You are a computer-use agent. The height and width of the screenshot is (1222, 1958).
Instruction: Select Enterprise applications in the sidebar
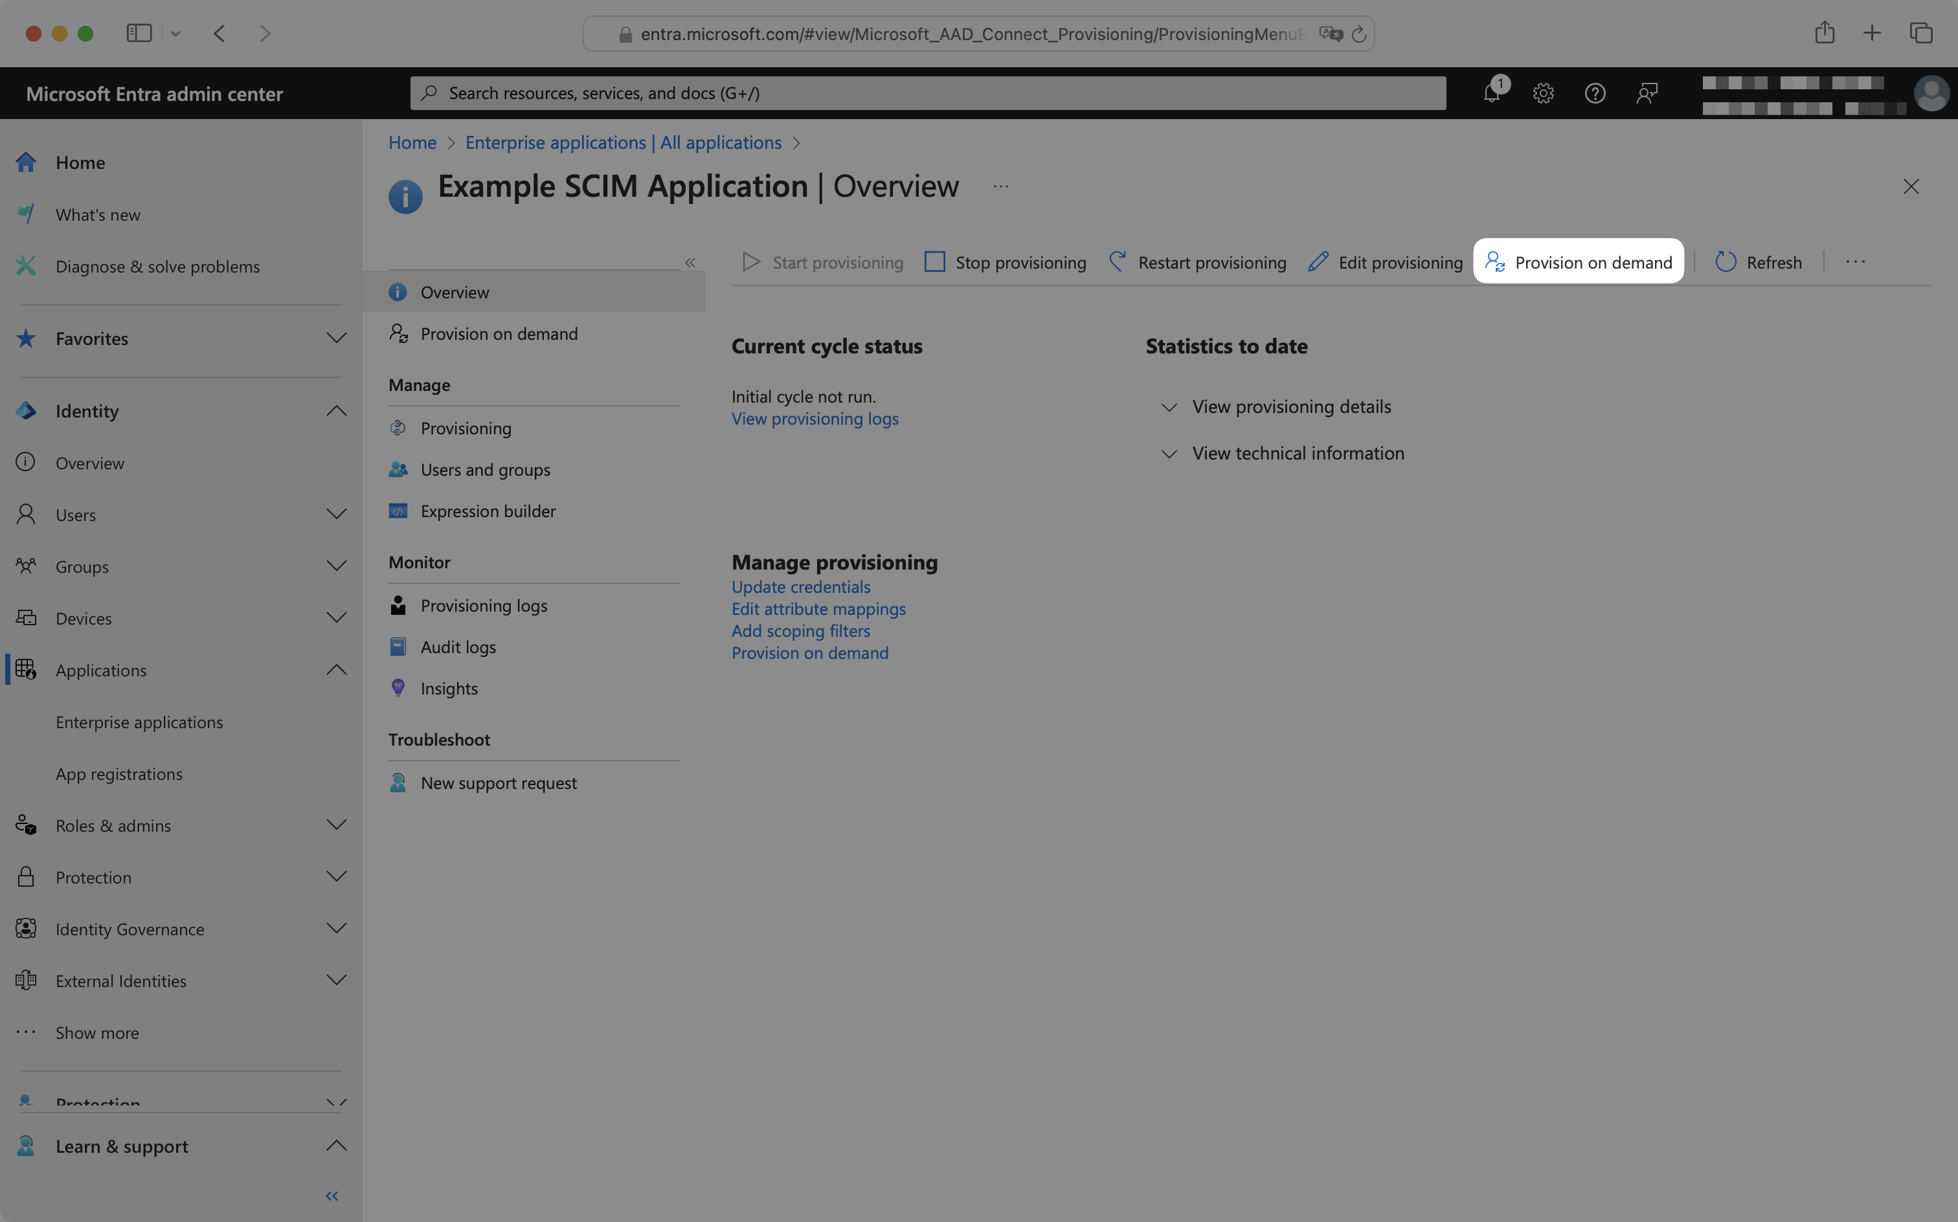pos(139,722)
